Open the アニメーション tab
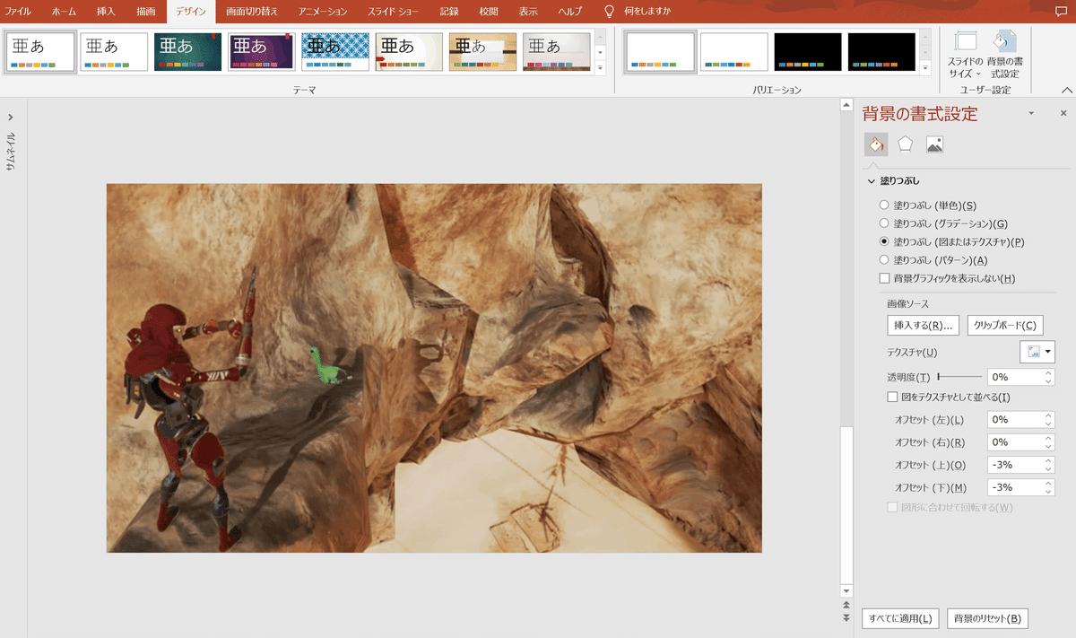 tap(323, 12)
